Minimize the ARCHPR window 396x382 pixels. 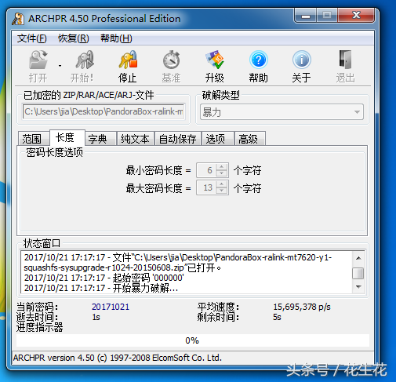coord(306,16)
